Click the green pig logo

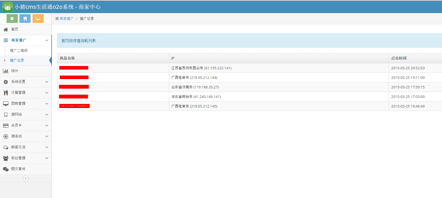click(7, 7)
